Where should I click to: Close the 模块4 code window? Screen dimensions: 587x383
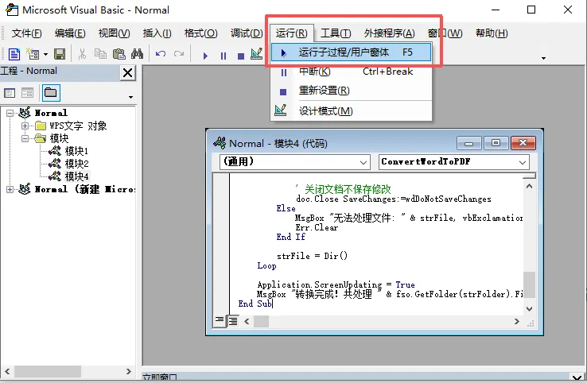(x=523, y=143)
